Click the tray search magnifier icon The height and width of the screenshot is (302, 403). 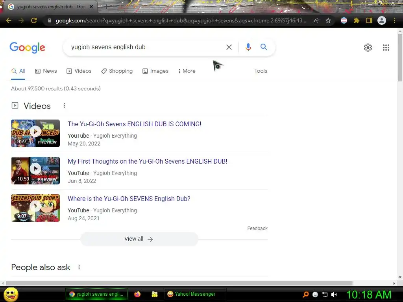point(306,295)
